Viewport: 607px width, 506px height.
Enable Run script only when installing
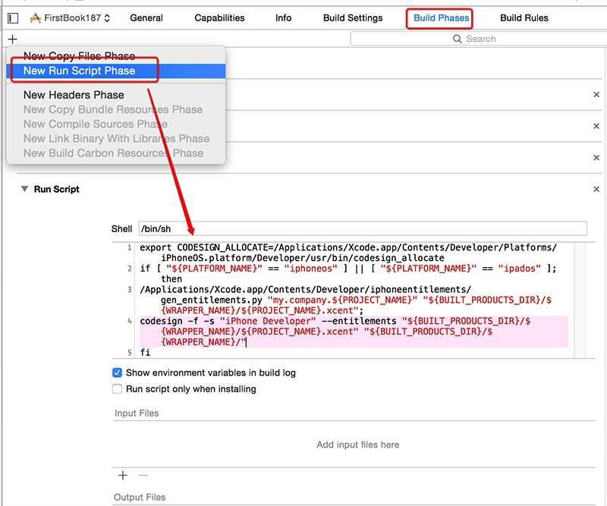[117, 388]
